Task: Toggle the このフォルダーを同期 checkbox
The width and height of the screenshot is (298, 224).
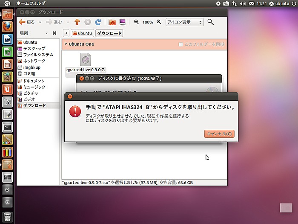Action: click(181, 44)
